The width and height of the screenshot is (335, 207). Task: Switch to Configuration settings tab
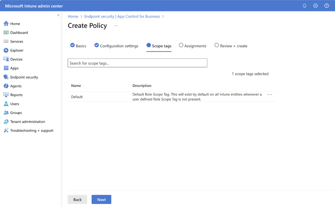pyautogui.click(x=119, y=46)
